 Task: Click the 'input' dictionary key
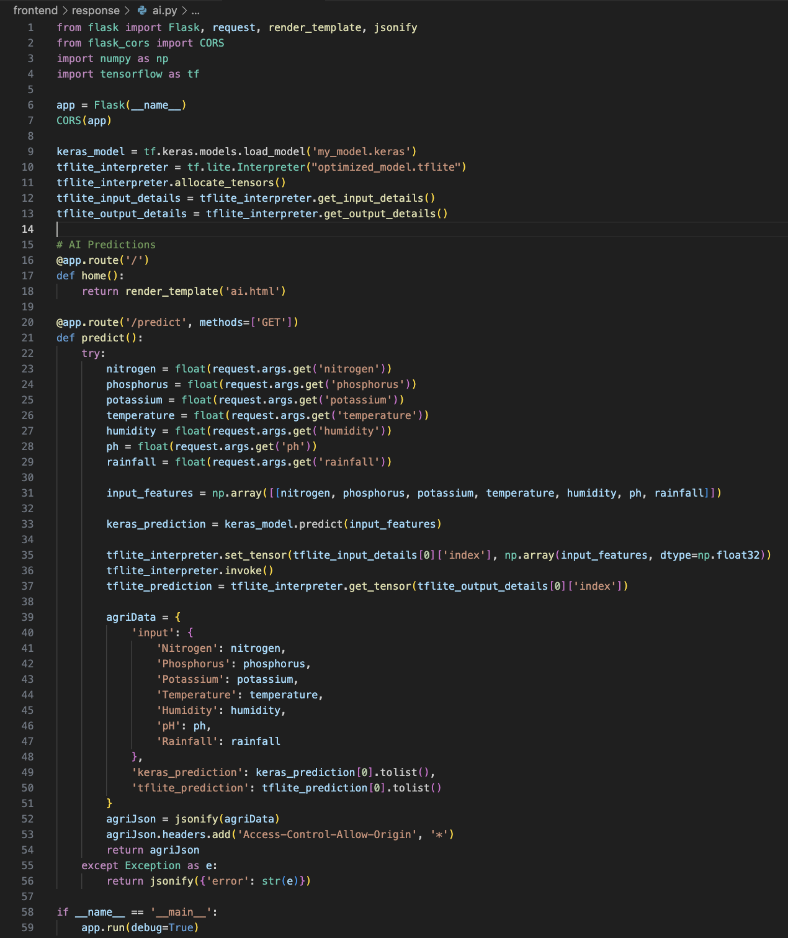153,633
